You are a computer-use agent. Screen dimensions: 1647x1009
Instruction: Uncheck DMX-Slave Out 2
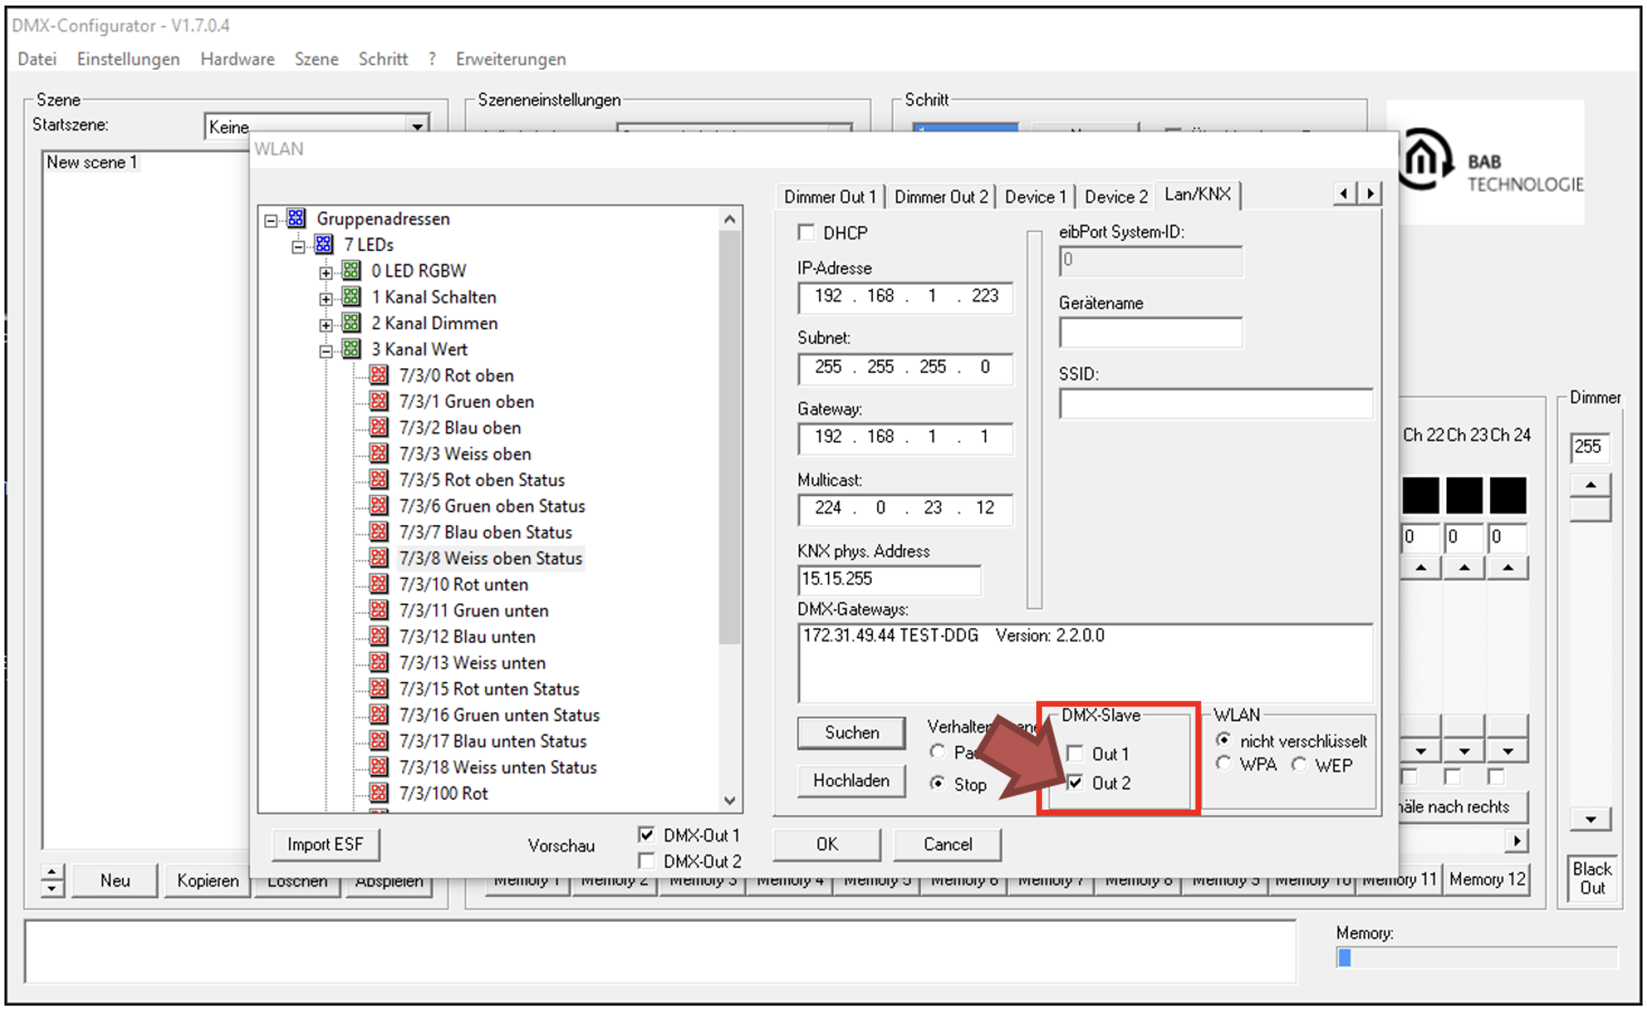pyautogui.click(x=1075, y=782)
